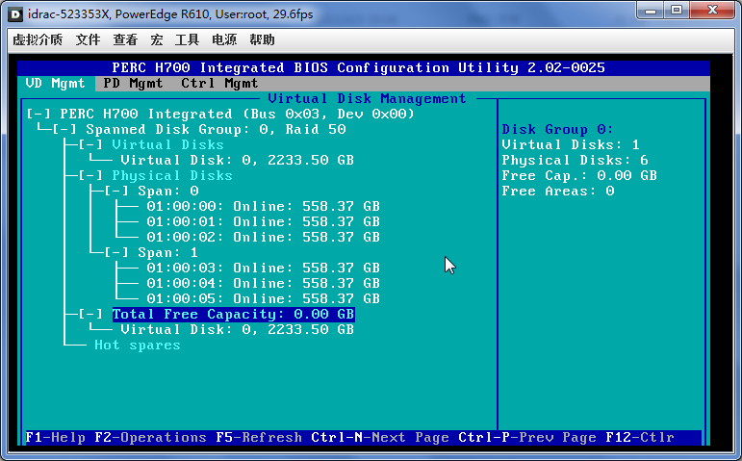Select physical disk 01:00:02
Image resolution: width=742 pixels, height=461 pixels.
[x=263, y=237]
